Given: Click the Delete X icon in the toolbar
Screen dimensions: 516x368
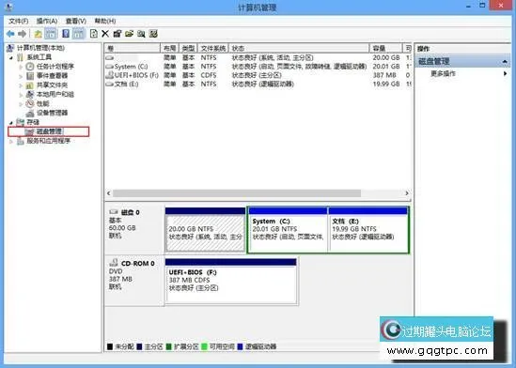Looking at the screenshot, I should pos(105,34).
